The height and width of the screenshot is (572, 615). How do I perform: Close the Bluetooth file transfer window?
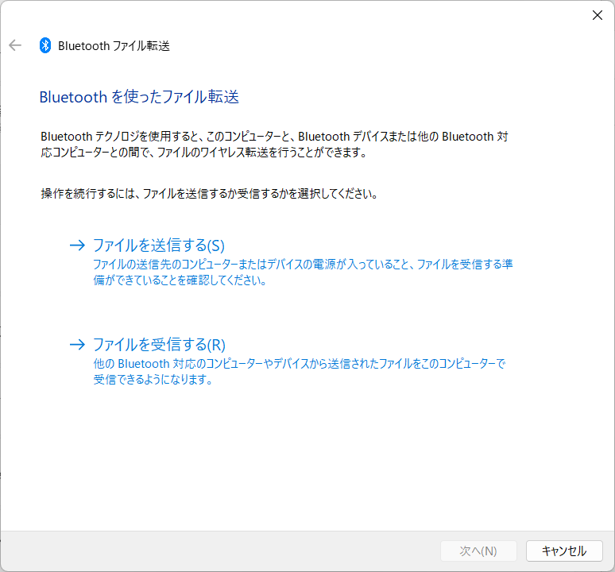[597, 15]
